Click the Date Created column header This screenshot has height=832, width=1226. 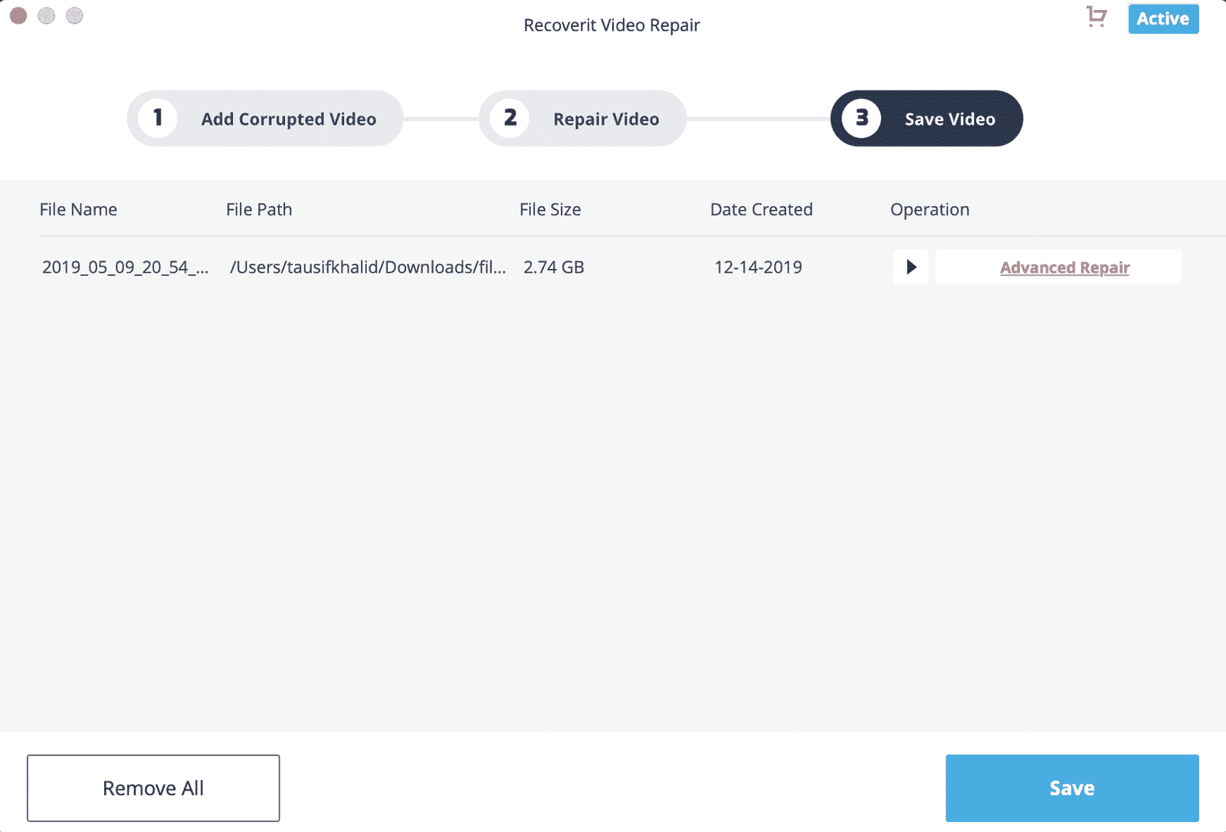tap(762, 210)
